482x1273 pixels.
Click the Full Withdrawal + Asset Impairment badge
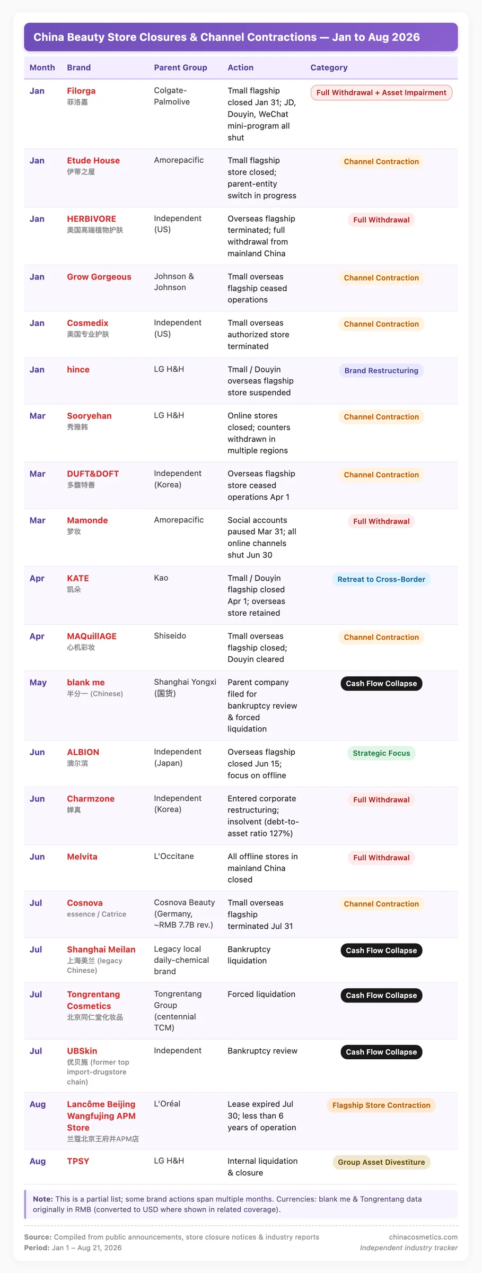(381, 93)
